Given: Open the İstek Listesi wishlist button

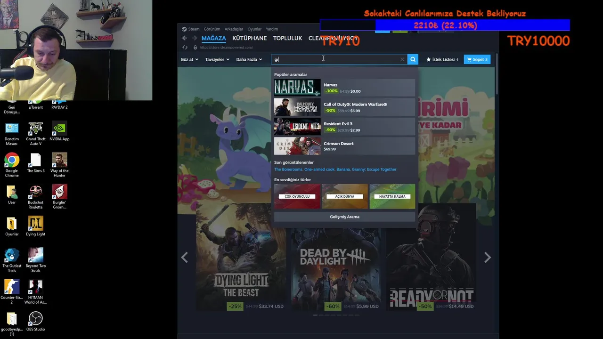Looking at the screenshot, I should (x=442, y=59).
